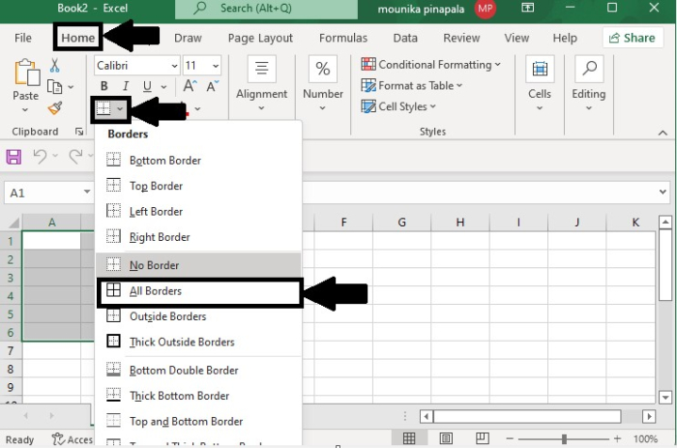Expand the underline style arrow

coord(163,87)
